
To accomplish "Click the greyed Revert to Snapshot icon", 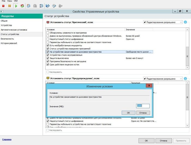I will (x=35, y=6).
